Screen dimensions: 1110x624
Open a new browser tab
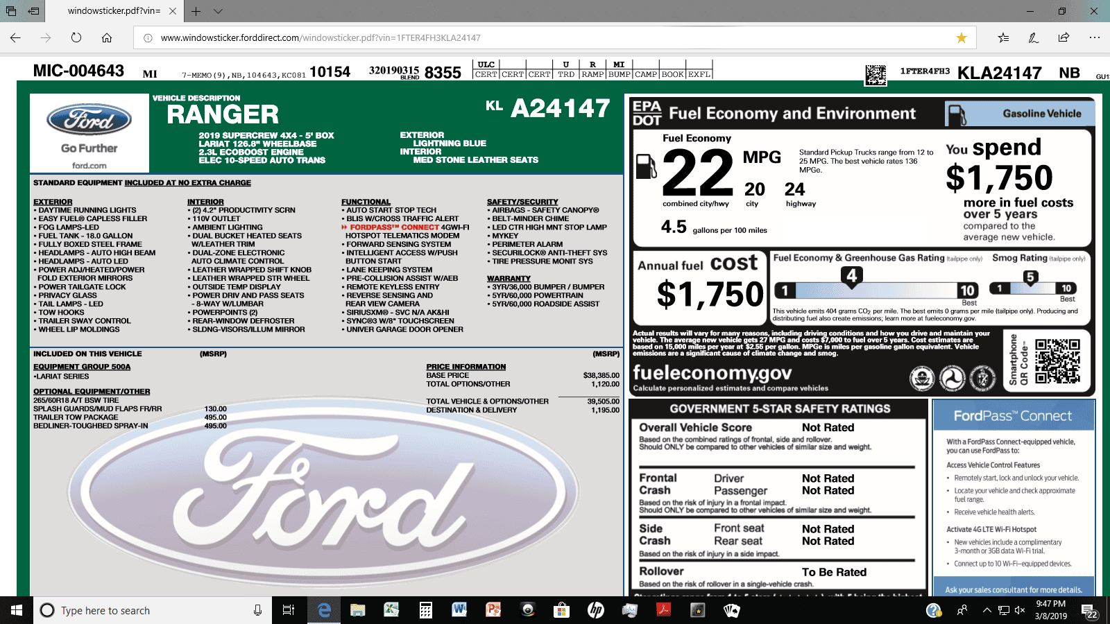[196, 11]
